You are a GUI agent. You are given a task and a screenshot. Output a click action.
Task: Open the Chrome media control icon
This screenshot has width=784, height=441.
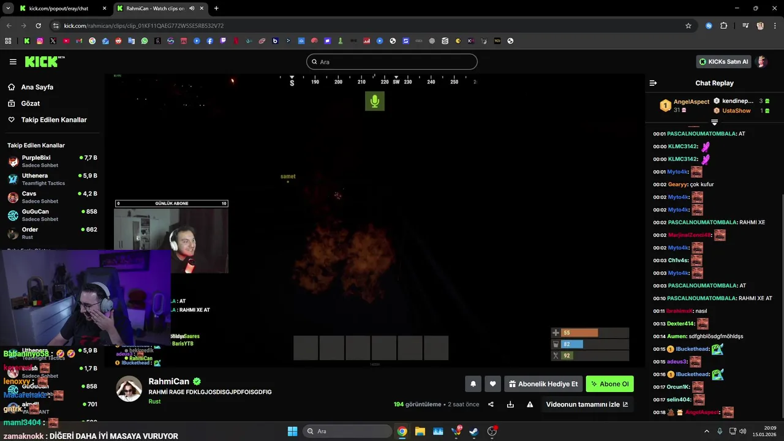point(745,26)
